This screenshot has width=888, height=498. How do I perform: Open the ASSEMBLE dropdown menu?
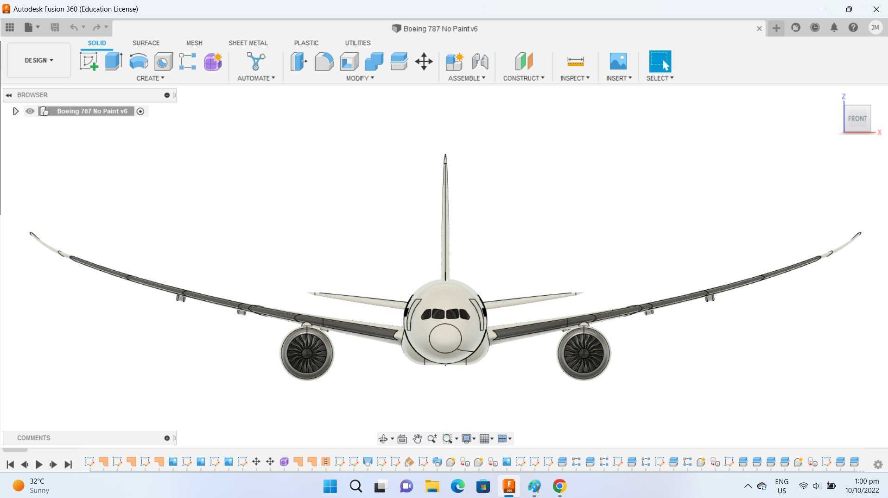point(467,78)
